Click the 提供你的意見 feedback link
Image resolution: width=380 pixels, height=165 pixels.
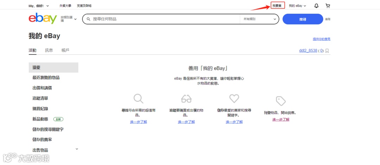point(321,39)
